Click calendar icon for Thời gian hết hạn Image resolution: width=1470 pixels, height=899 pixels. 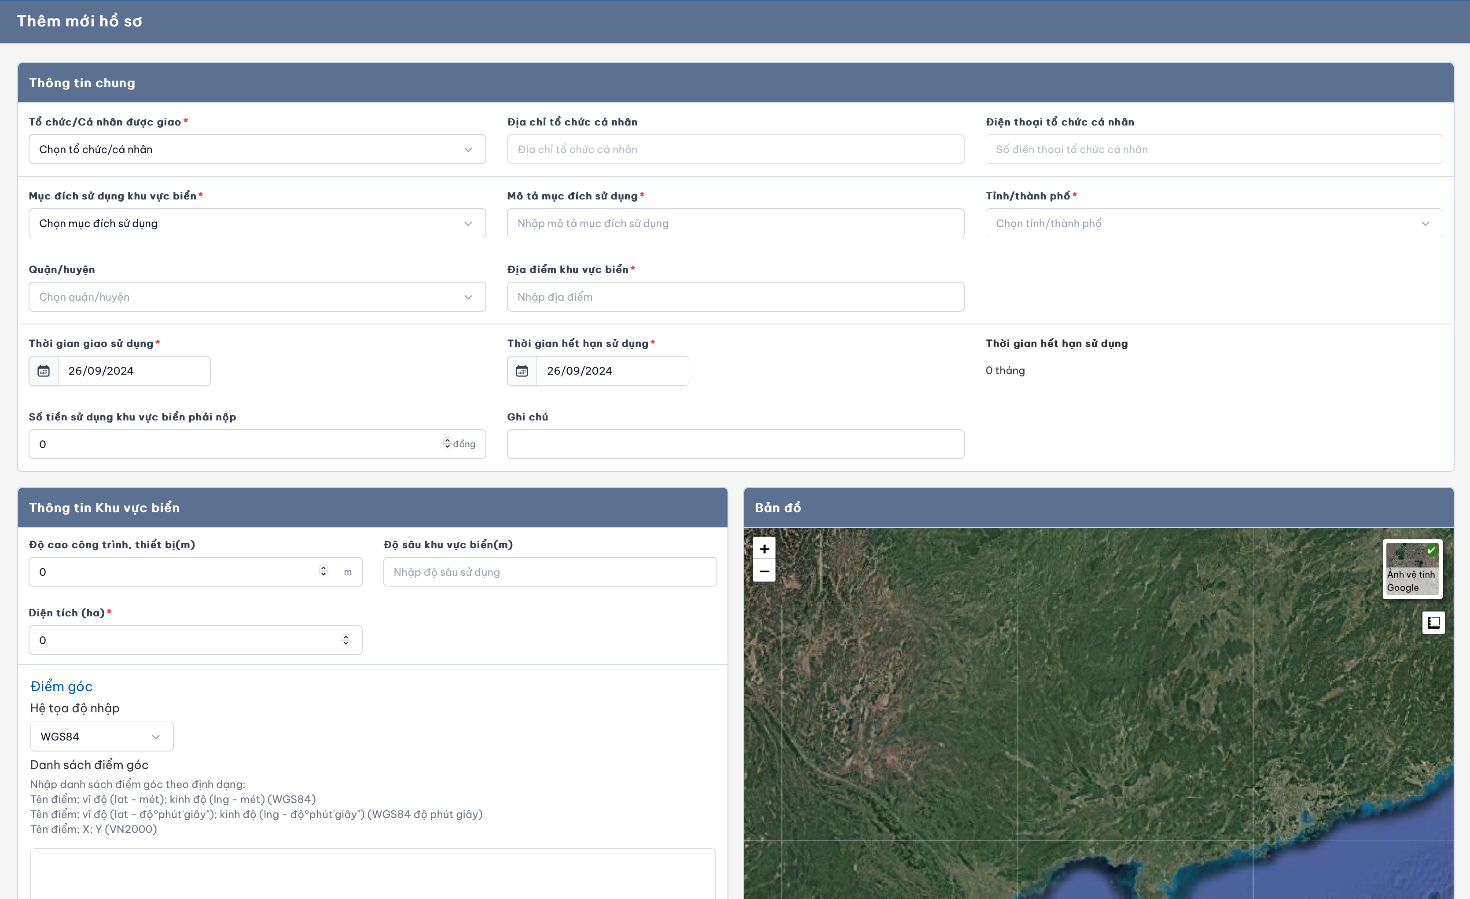click(522, 371)
